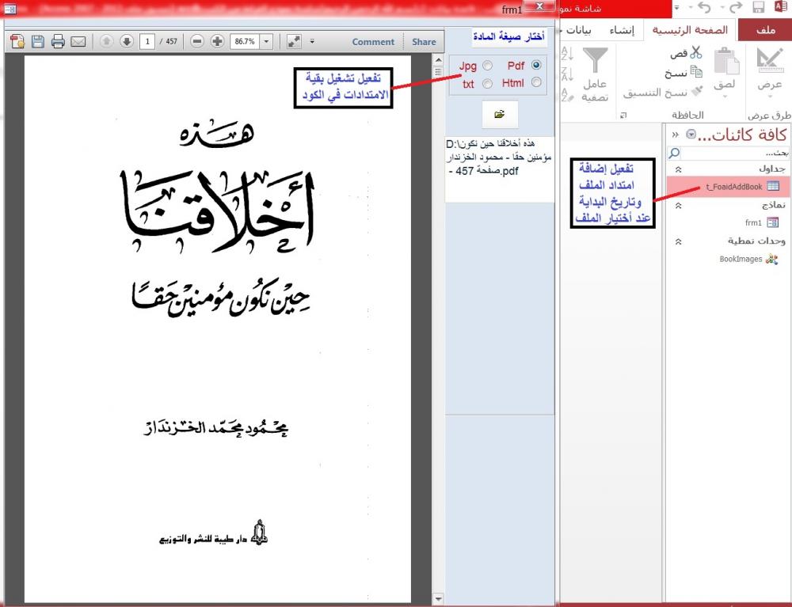Select the Pdf radio button
This screenshot has height=607, width=792.
click(x=536, y=65)
